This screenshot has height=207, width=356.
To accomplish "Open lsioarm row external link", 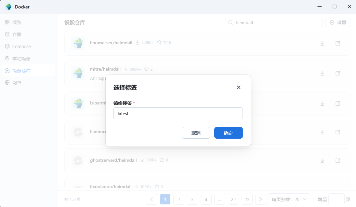I will pos(337,103).
